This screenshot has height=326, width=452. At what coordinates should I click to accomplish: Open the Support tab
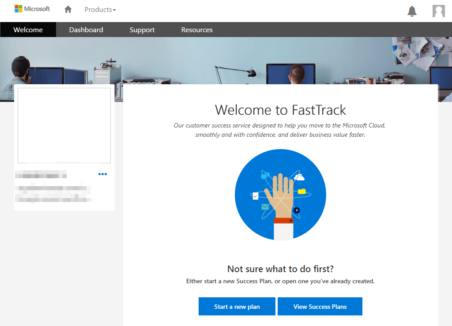142,30
